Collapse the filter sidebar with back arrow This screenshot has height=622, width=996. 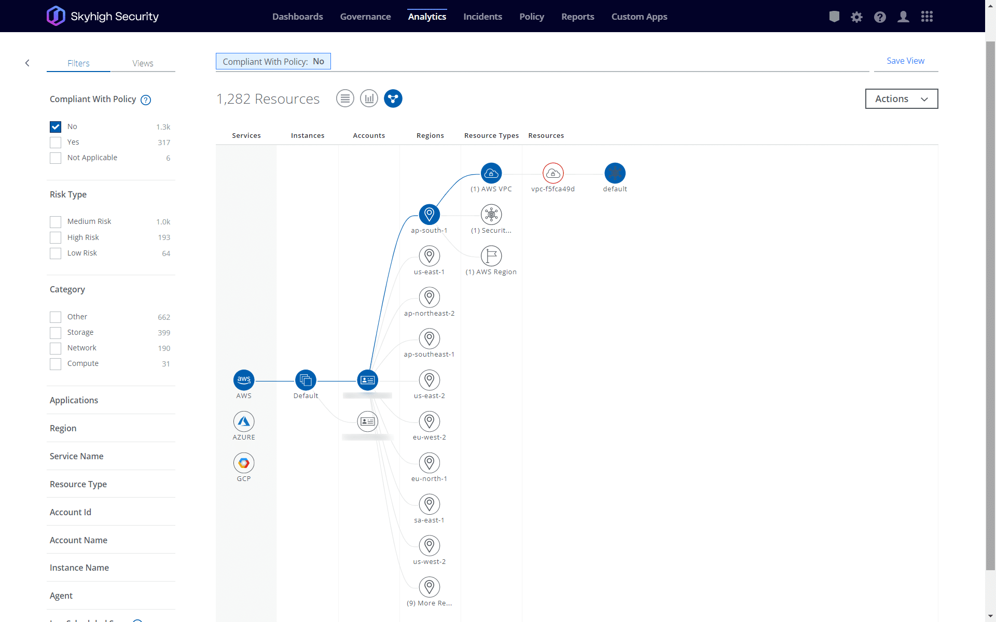[27, 63]
